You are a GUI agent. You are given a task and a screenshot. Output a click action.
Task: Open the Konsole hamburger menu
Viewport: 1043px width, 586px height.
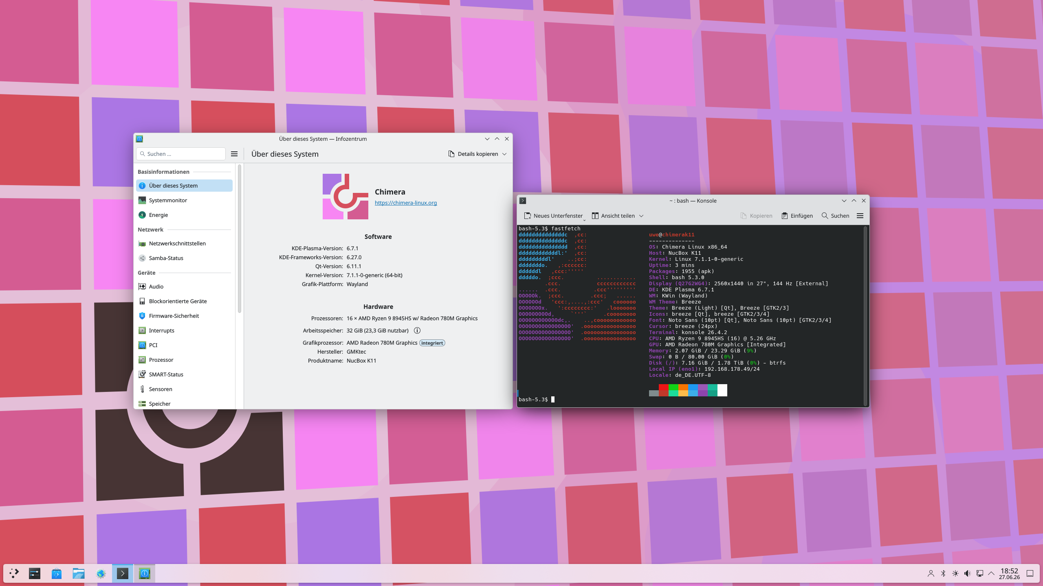tap(860, 216)
